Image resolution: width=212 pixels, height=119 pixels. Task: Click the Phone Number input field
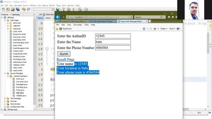pyautogui.click(x=113, y=48)
